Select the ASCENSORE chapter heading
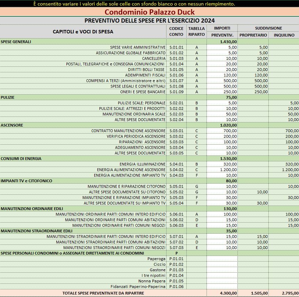The height and width of the screenshot is (297, 299). pyautogui.click(x=12, y=125)
